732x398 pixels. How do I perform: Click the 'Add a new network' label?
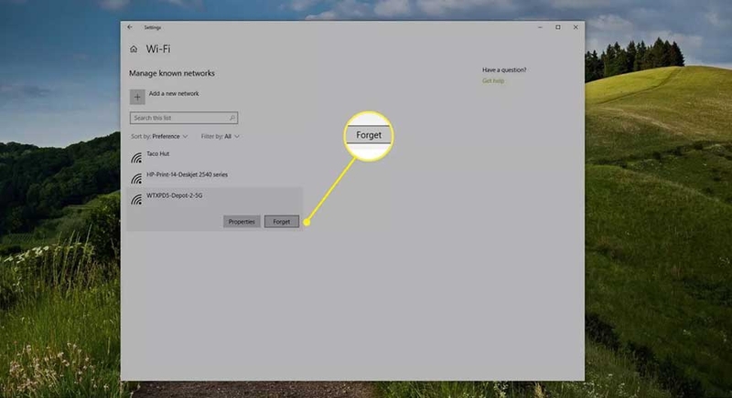174,93
